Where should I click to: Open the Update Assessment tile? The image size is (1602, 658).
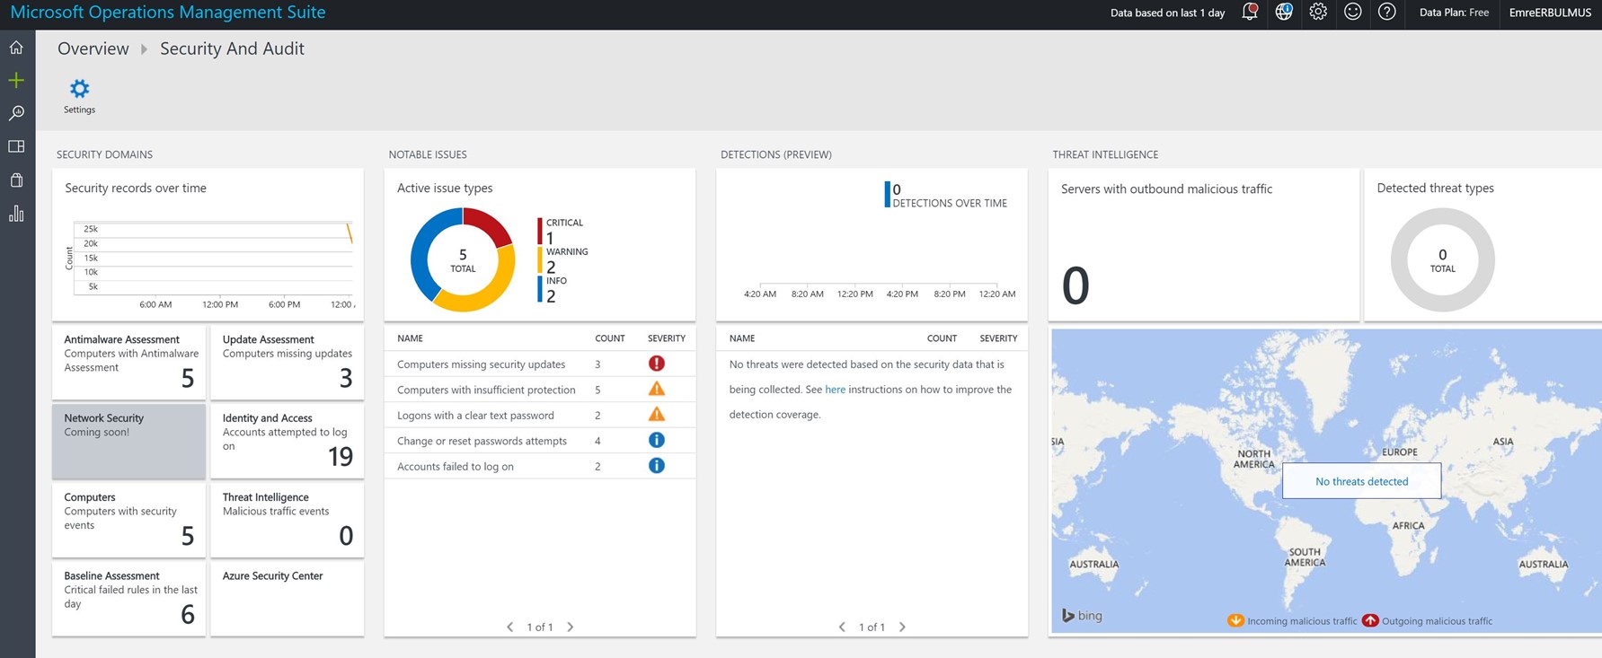pos(288,363)
